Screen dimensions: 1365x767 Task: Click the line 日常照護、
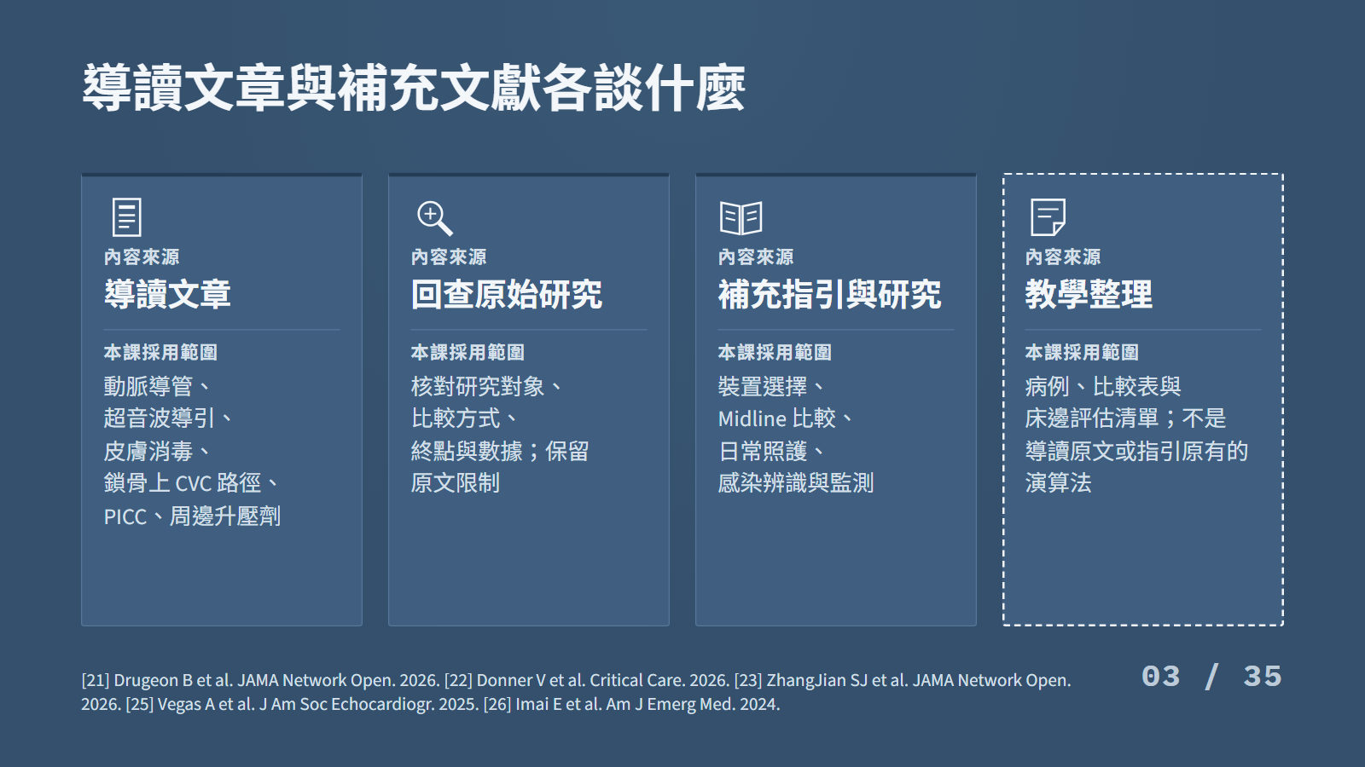click(x=772, y=451)
